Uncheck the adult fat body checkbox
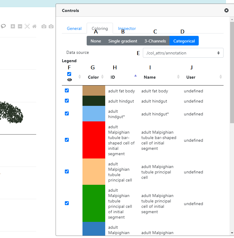The image size is (234, 238). click(67, 91)
